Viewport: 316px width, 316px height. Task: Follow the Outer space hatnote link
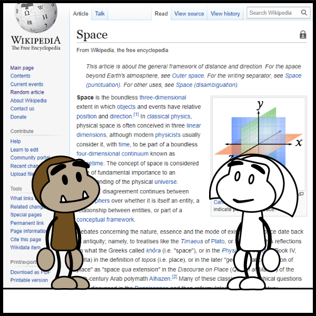click(x=188, y=76)
